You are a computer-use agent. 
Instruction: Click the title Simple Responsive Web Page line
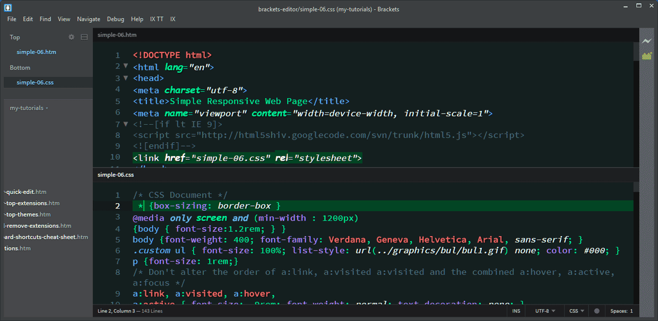click(241, 101)
